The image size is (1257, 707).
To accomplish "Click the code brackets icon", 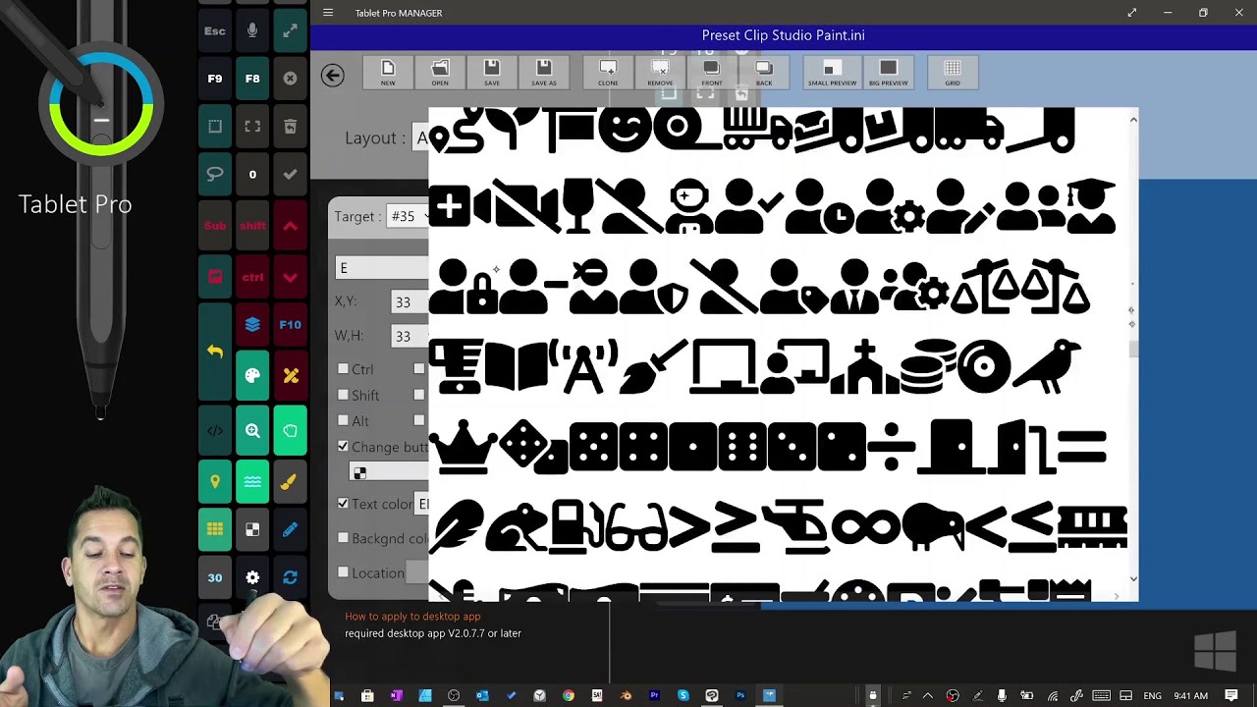I will coord(215,431).
